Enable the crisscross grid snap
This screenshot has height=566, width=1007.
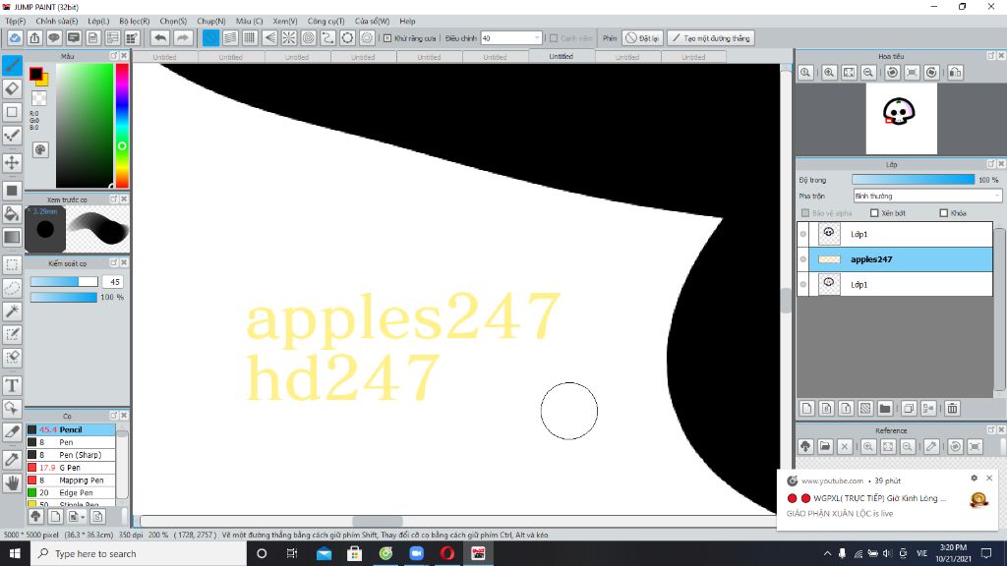click(249, 38)
